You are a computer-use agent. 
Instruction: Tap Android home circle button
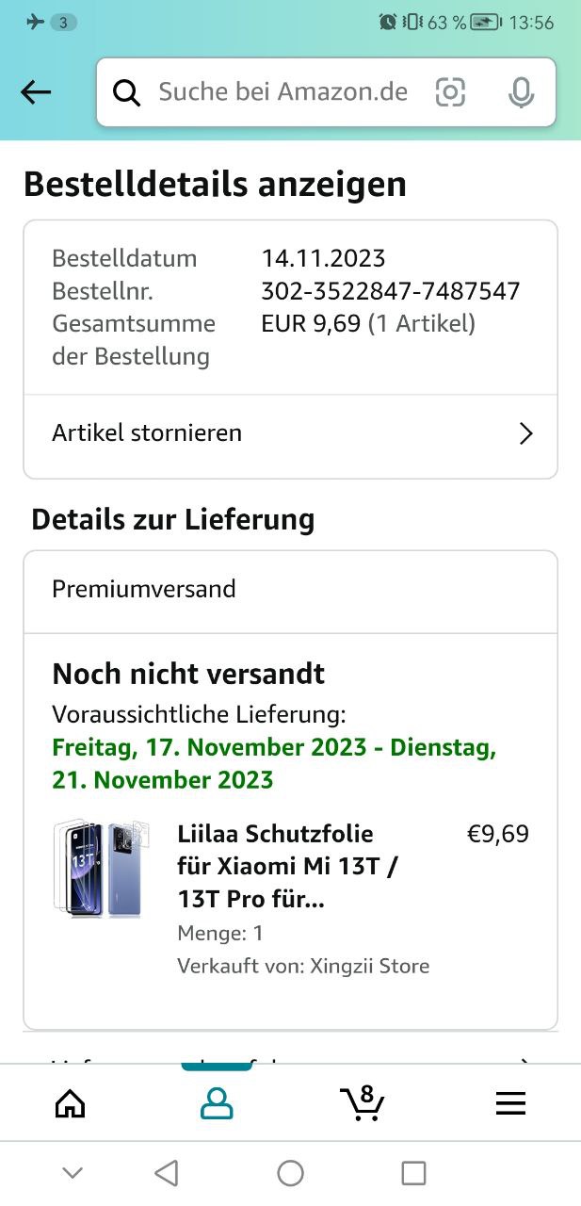point(290,1173)
